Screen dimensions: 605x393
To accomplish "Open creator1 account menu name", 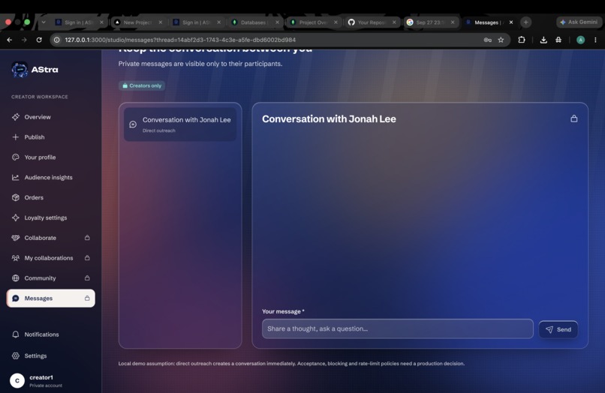I will [41, 377].
